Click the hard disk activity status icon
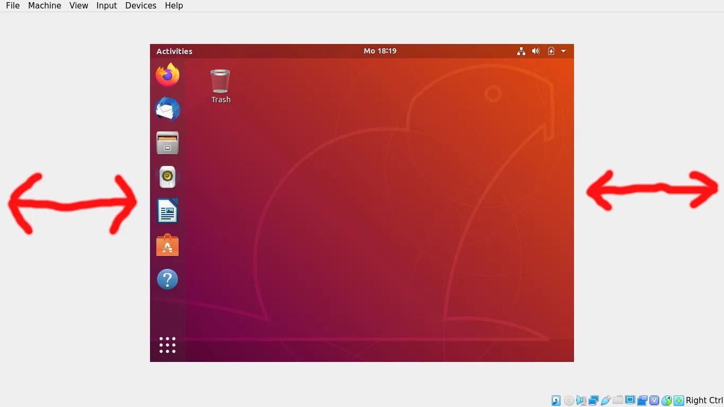This screenshot has height=407, width=724. tap(556, 401)
